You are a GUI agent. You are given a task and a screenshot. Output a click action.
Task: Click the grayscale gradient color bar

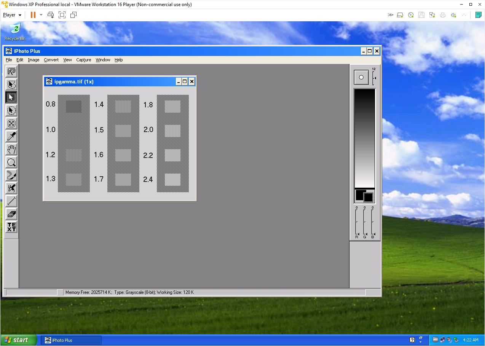pos(365,139)
